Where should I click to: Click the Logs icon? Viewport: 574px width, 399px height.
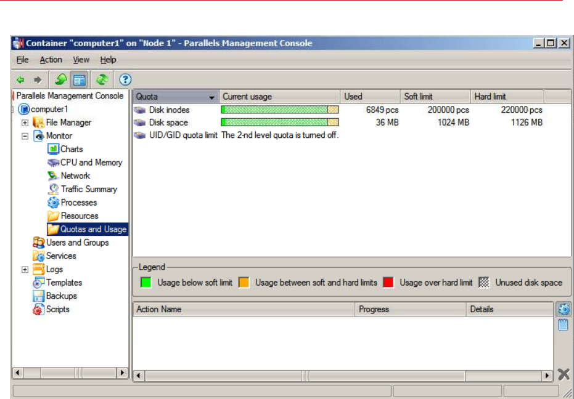(x=38, y=269)
